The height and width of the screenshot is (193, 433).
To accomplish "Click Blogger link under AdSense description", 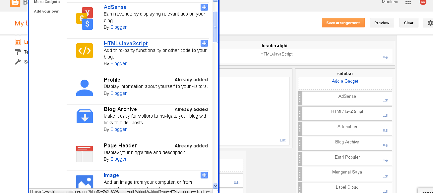I will [118, 27].
